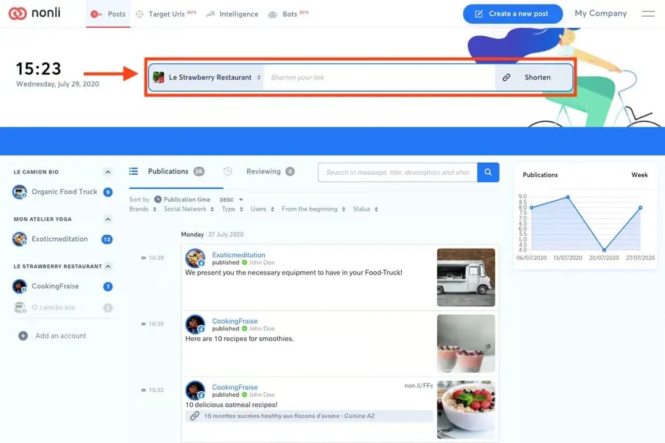
Task: Click the Intelligence trend arrow icon
Action: (210, 14)
